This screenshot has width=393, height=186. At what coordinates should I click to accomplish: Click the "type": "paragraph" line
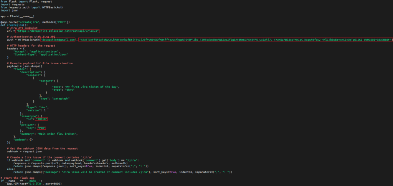[x=54, y=98]
